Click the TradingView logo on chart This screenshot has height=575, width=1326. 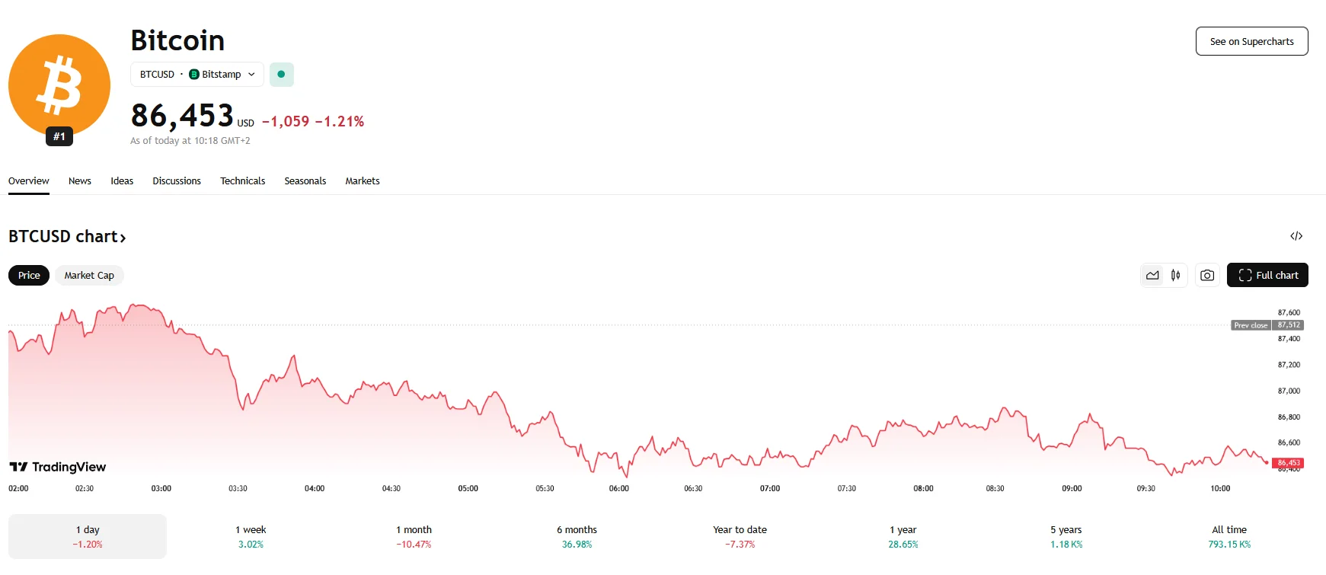coord(58,467)
